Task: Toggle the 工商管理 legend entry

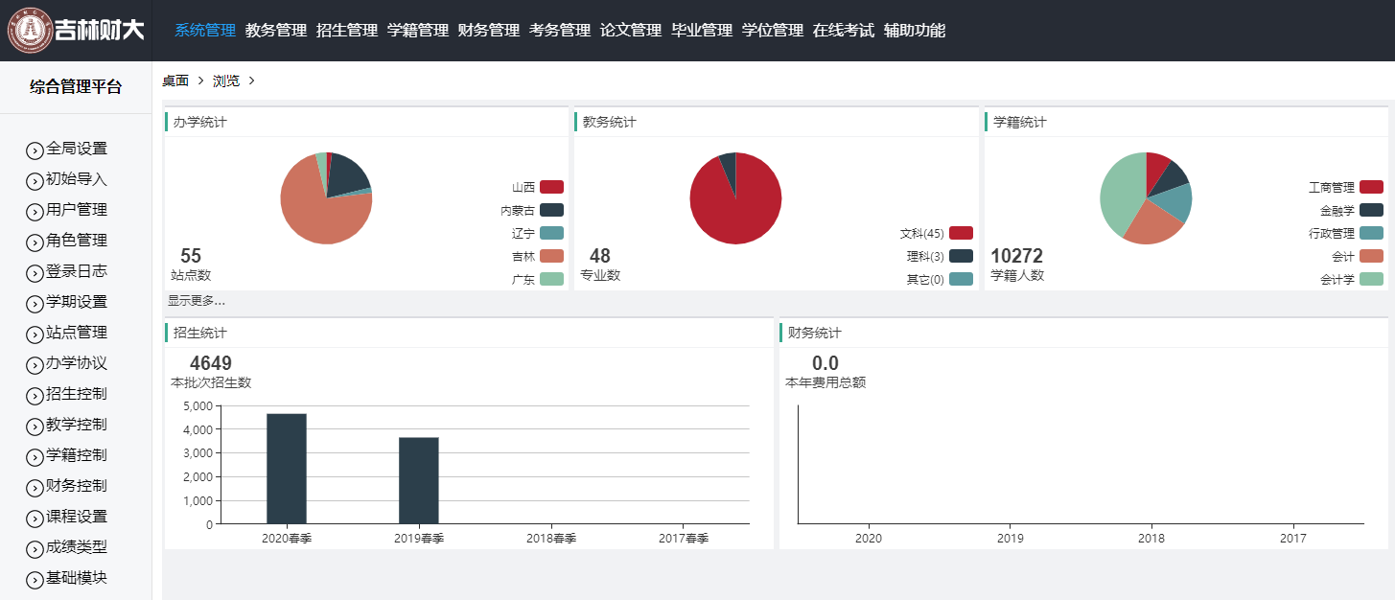Action: 1371,187
